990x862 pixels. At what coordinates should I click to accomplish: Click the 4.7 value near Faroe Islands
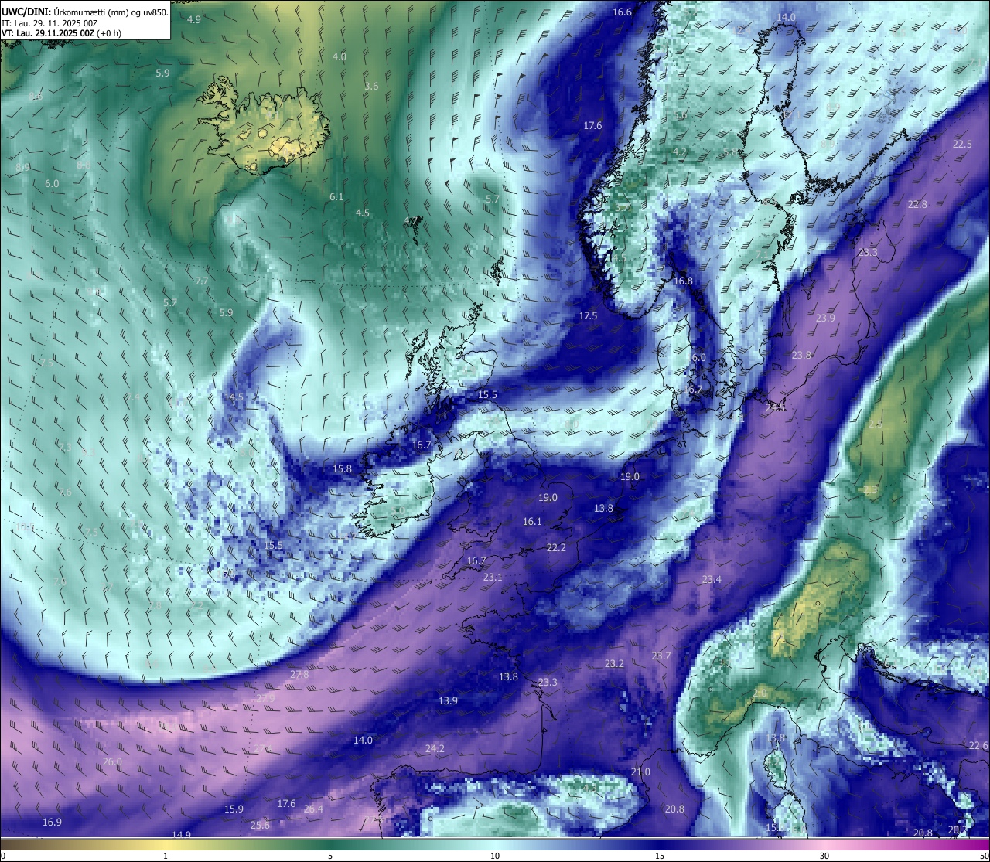pyautogui.click(x=411, y=221)
